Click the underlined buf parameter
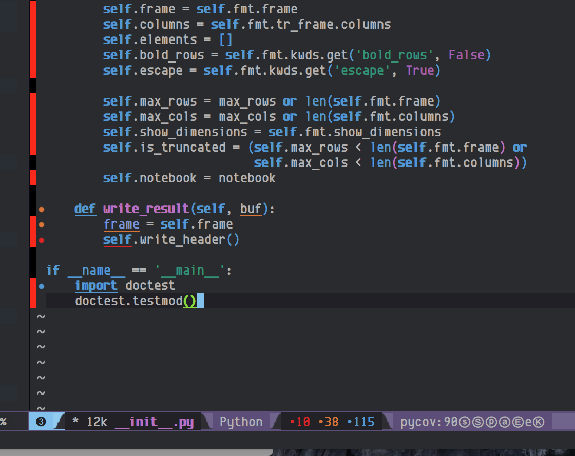Screen dimensions: 575x456 251,209
